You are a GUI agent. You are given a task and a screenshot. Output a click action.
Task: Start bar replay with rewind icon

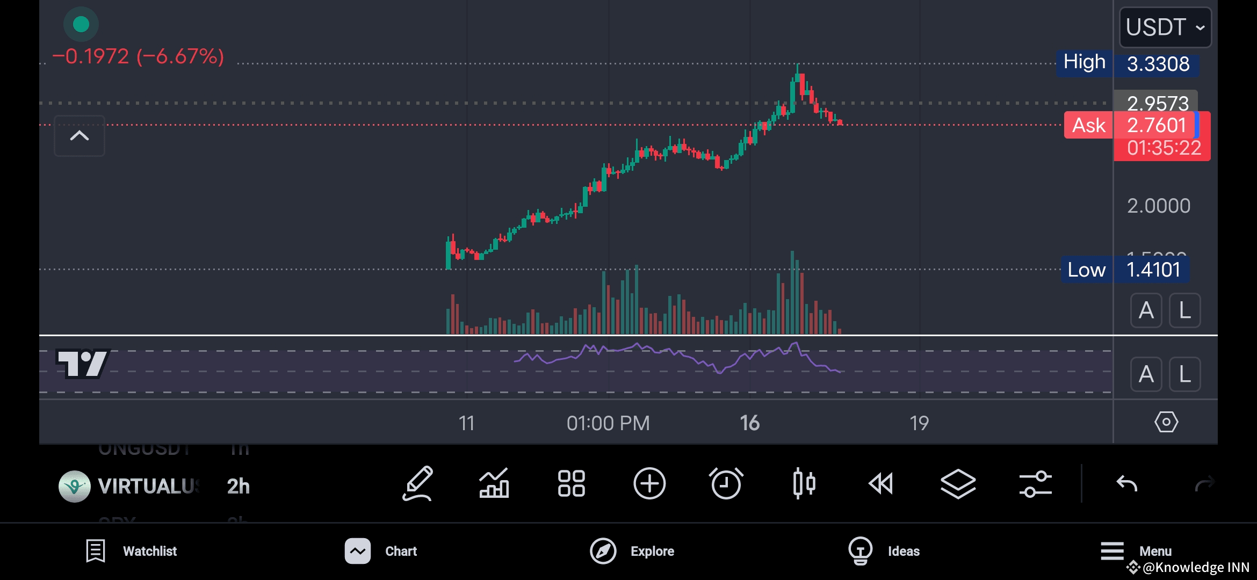[881, 484]
